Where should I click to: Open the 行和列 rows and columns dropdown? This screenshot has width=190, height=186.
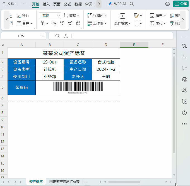tap(97, 16)
